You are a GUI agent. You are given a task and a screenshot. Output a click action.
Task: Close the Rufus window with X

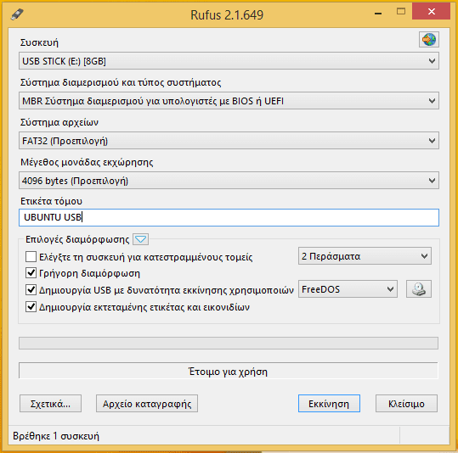tap(431, 12)
